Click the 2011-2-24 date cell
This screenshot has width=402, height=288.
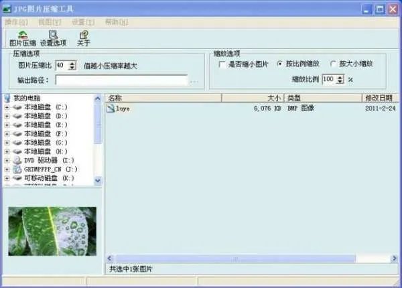click(x=381, y=109)
